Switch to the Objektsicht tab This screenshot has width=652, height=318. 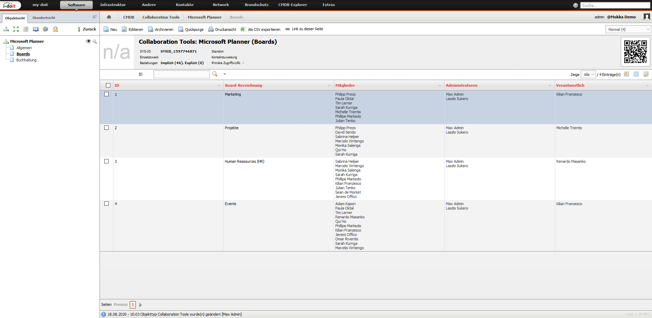[15, 18]
